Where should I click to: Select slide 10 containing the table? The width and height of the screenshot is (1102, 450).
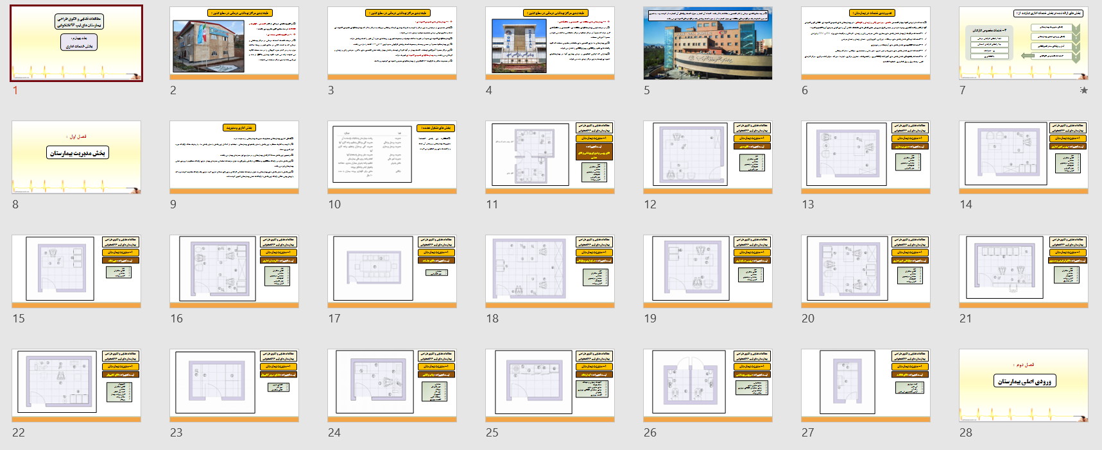(x=392, y=157)
